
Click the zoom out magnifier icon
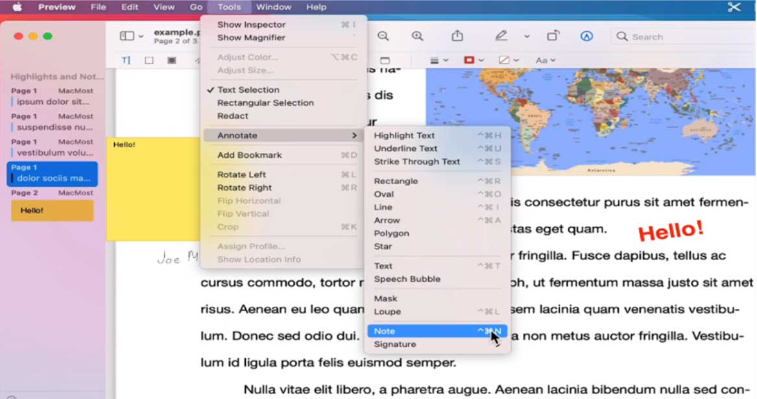click(383, 36)
